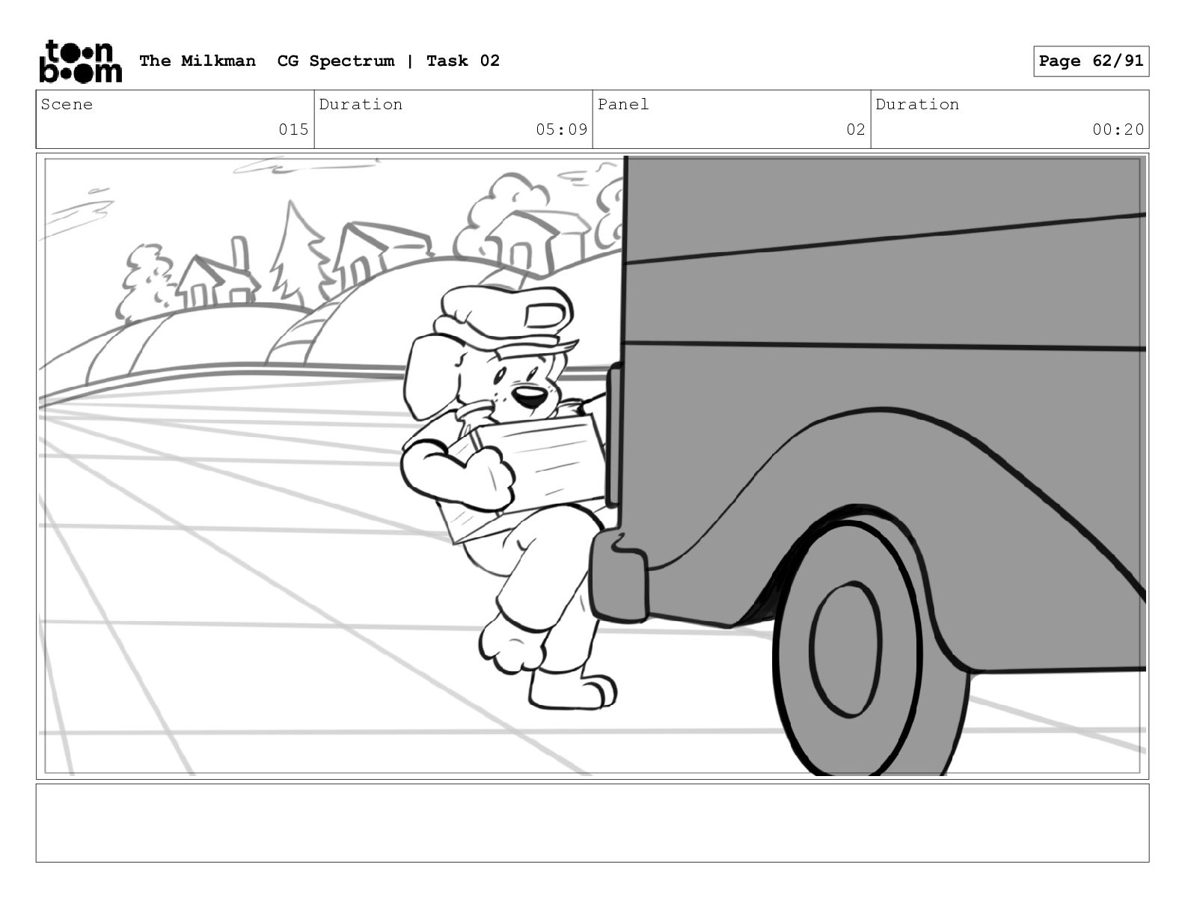The image size is (1185, 916).
Task: Click the title 'The Milkman CG Spectrum | Task 02'
Action: [319, 61]
